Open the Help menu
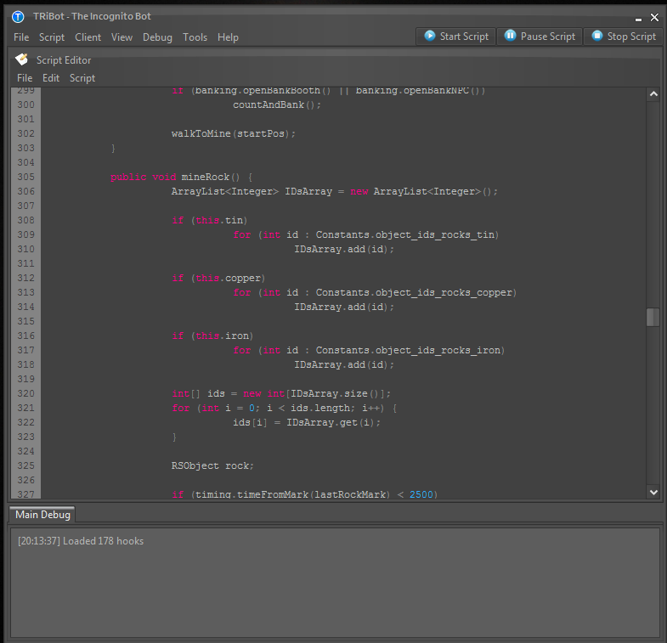Image resolution: width=667 pixels, height=643 pixels. (x=228, y=37)
